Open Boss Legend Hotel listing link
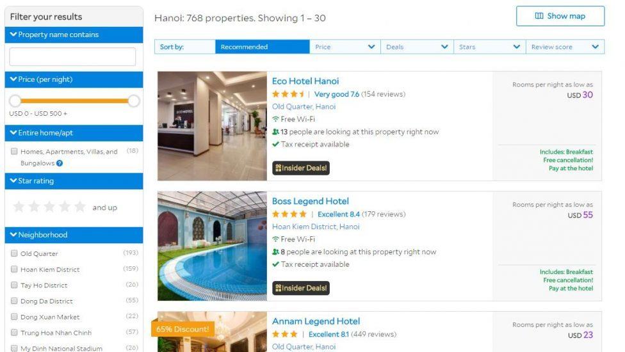The width and height of the screenshot is (625, 352). click(x=310, y=201)
